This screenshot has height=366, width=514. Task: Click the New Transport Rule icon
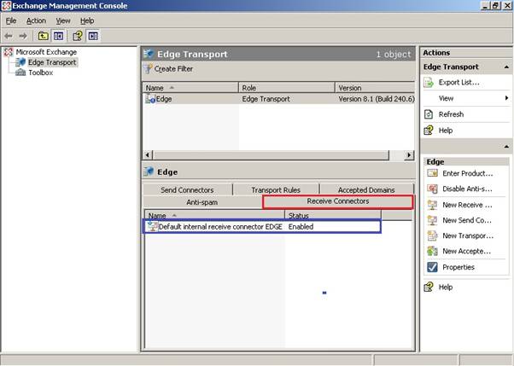tap(432, 235)
